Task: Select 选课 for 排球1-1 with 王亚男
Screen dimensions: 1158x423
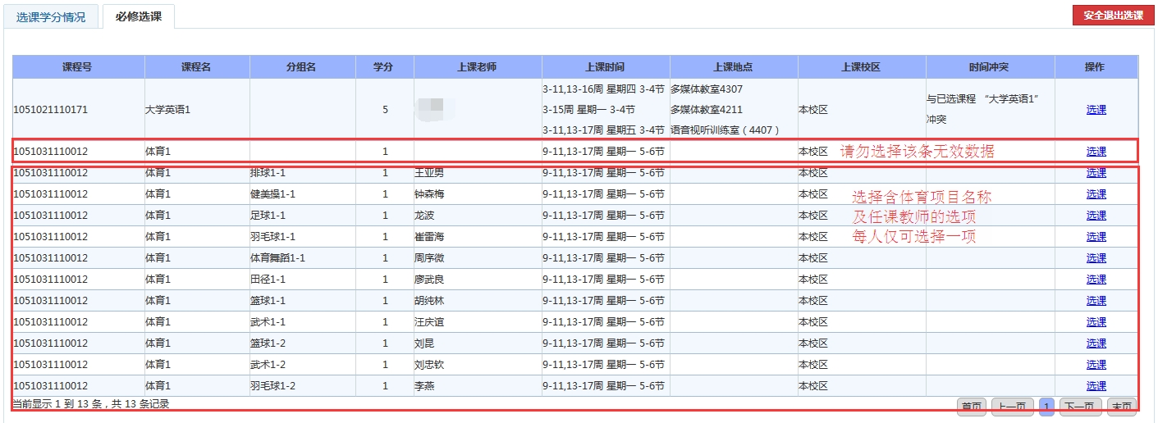Action: tap(1096, 173)
